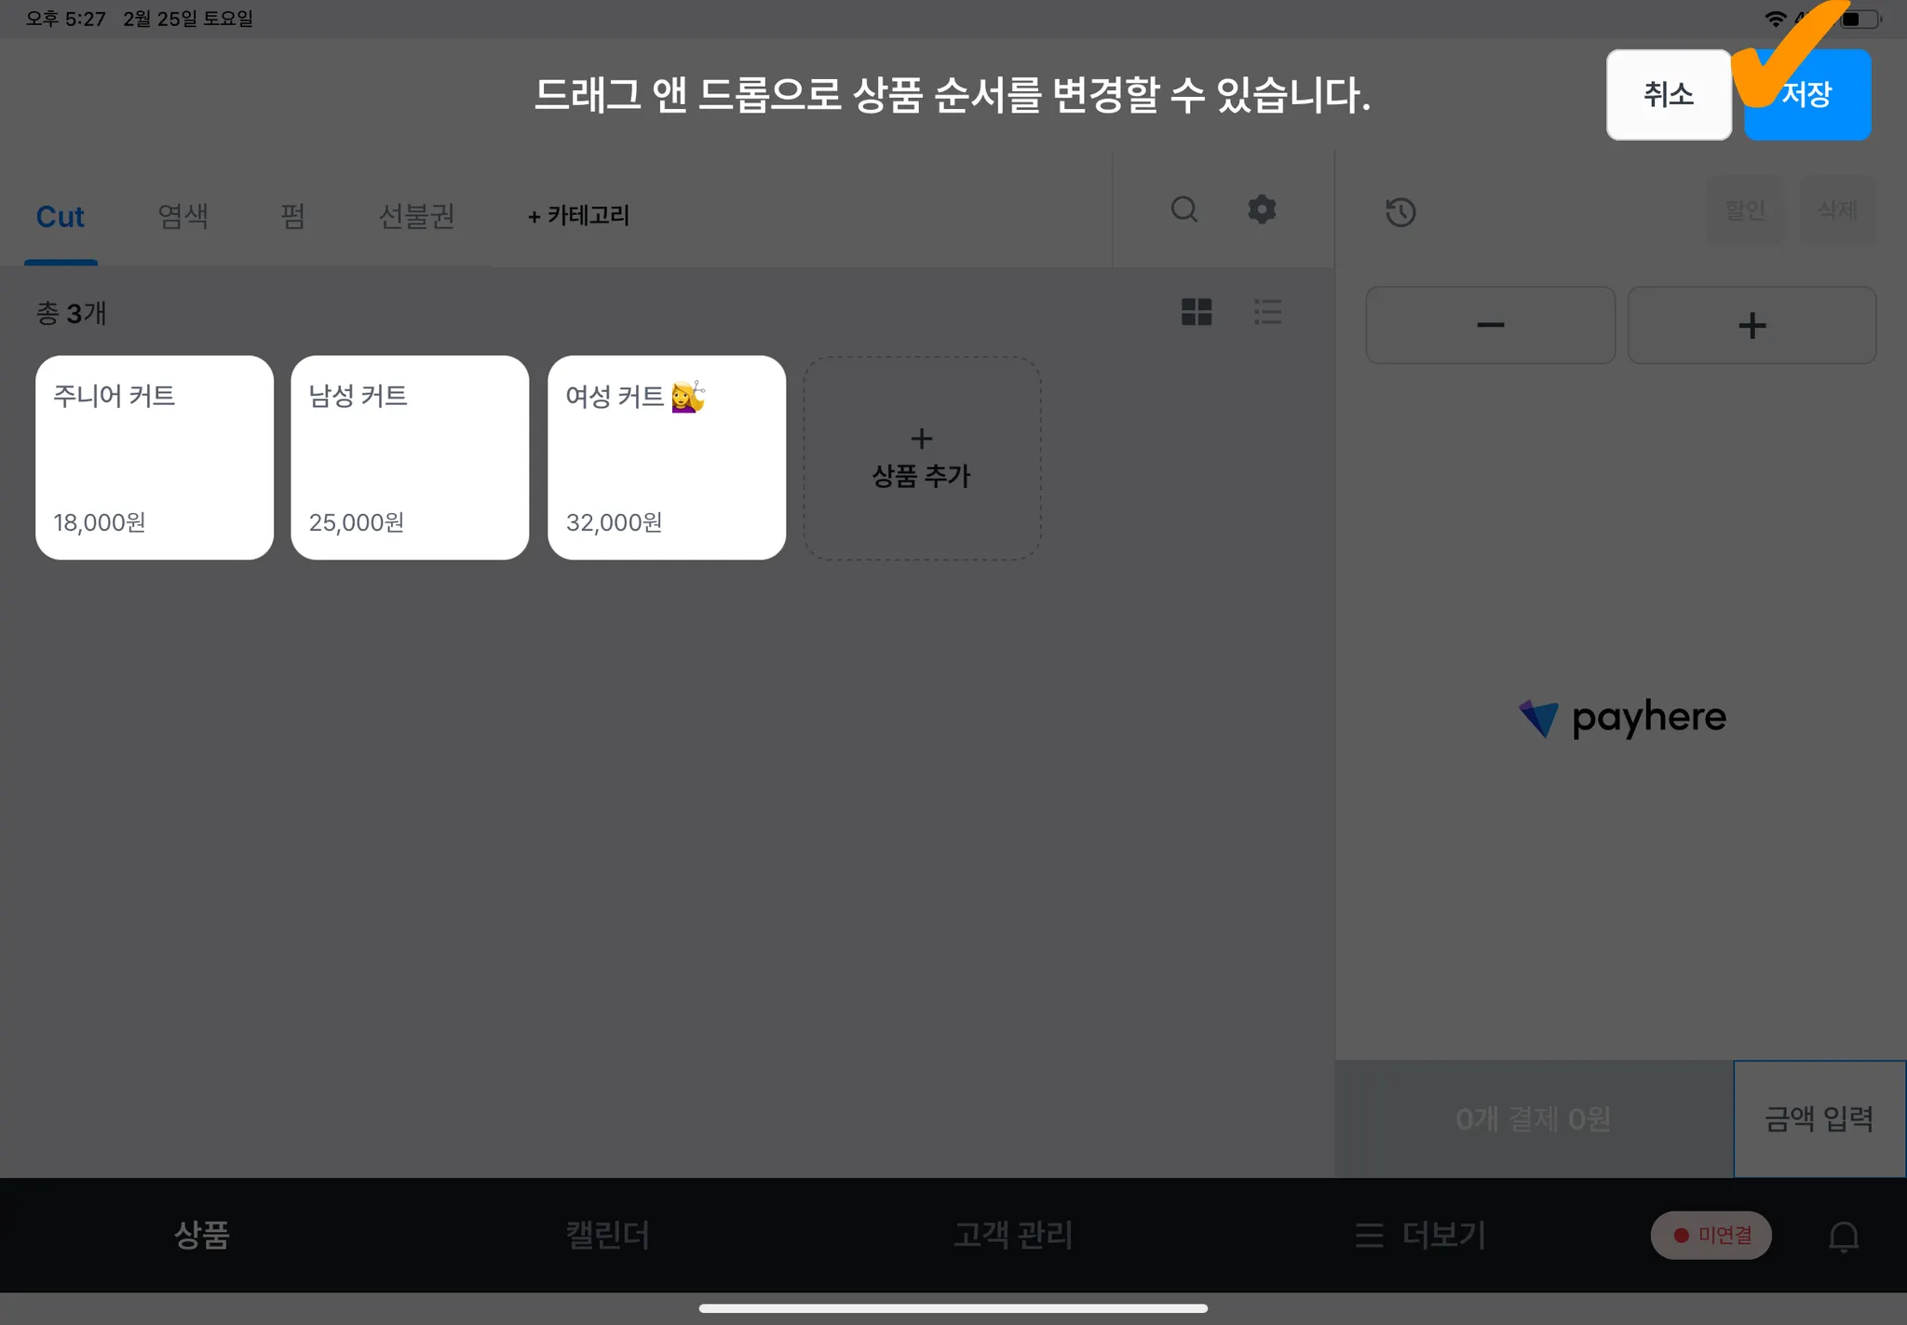Open product settings gear icon
1907x1325 pixels.
(1262, 210)
